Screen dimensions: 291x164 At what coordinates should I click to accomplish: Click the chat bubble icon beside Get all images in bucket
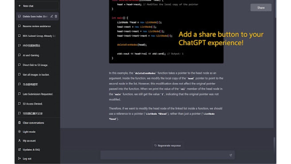click(19, 75)
